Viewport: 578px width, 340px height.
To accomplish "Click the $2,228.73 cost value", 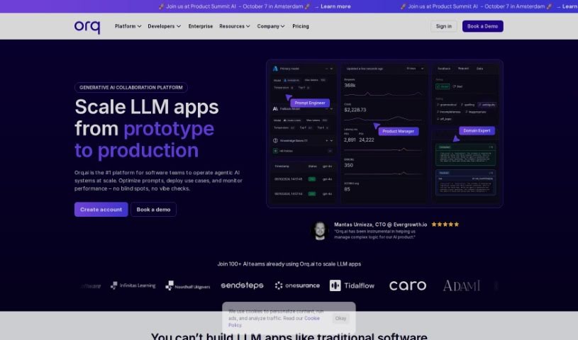I will 355,110.
